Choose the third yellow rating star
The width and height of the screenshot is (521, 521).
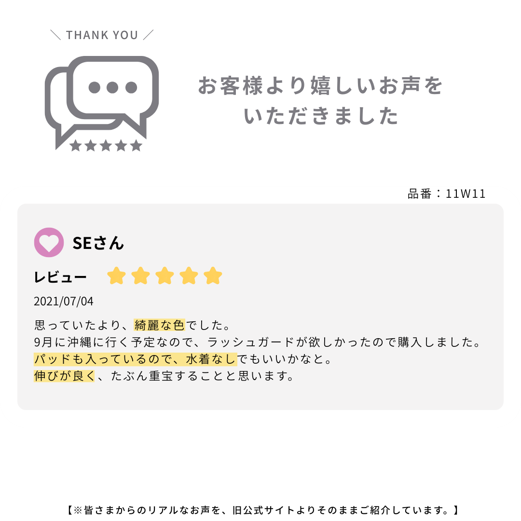pos(165,276)
